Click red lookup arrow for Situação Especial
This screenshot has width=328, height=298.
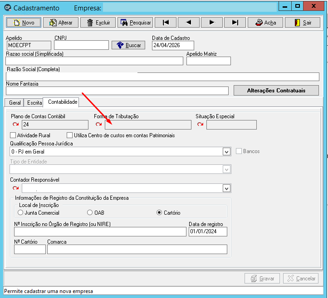click(201, 125)
